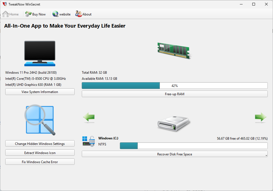This screenshot has height=191, width=273.
Task: Click View System Information button
Action: pos(40,92)
